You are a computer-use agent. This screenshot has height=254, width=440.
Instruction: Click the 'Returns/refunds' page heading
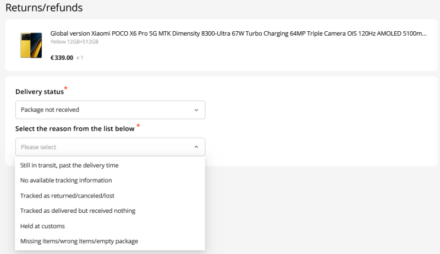[44, 8]
